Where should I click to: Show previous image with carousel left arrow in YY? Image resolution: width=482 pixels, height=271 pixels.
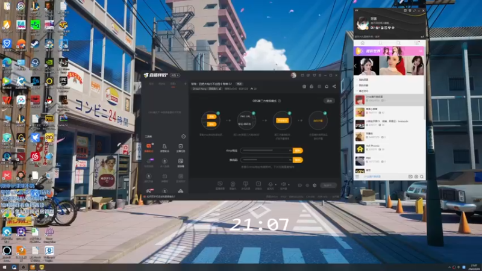point(355,66)
